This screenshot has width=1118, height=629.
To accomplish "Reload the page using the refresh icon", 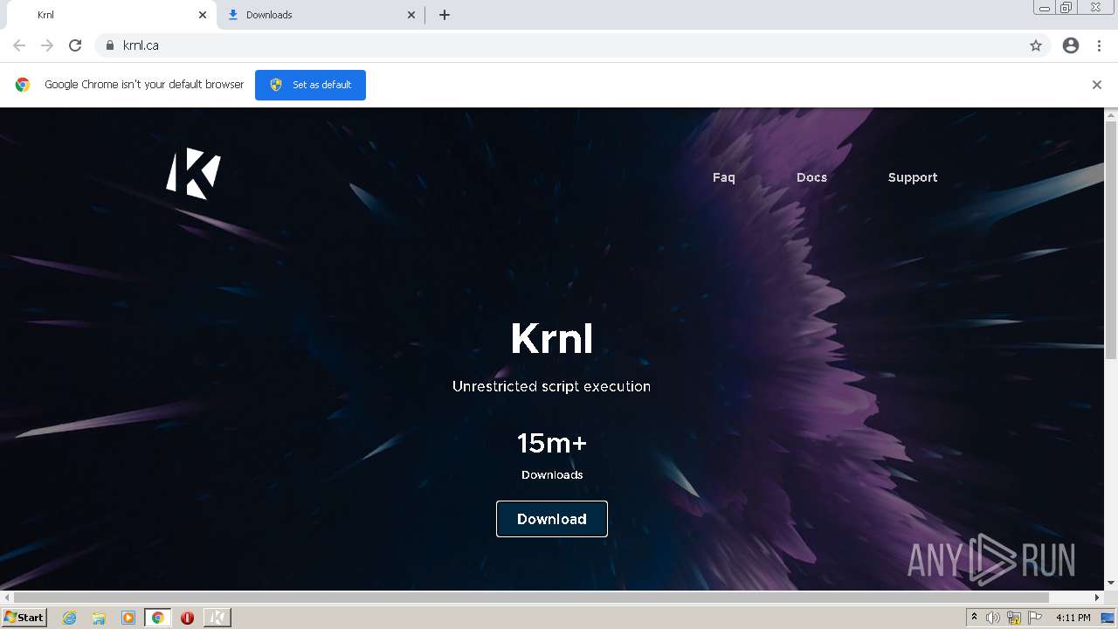I will [75, 45].
